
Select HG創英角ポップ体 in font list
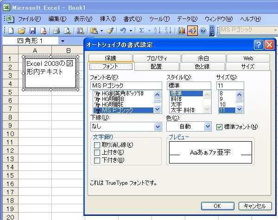point(123,94)
